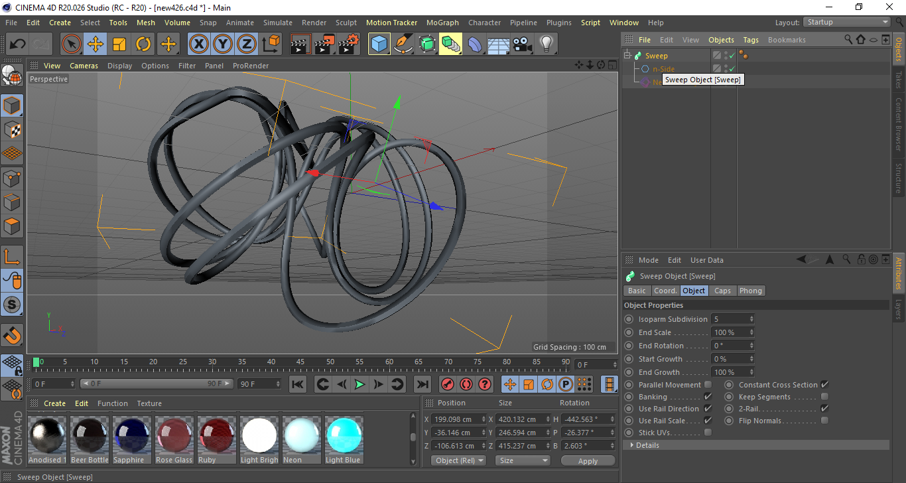
Task: Open the Cameras viewport menu
Action: point(84,66)
